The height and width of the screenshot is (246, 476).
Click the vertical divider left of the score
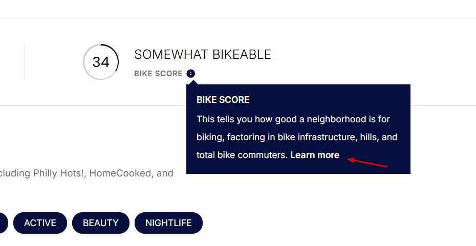click(24, 62)
